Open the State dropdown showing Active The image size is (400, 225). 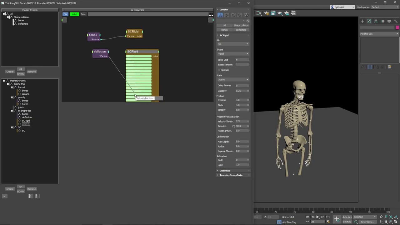(233, 80)
